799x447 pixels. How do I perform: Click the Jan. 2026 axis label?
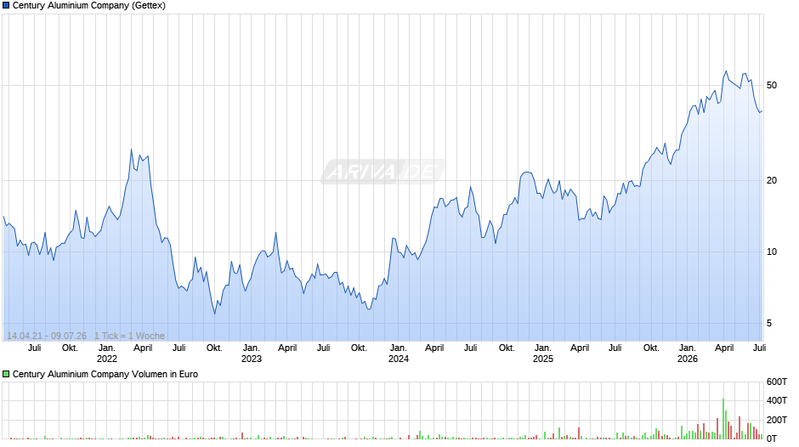tap(688, 354)
